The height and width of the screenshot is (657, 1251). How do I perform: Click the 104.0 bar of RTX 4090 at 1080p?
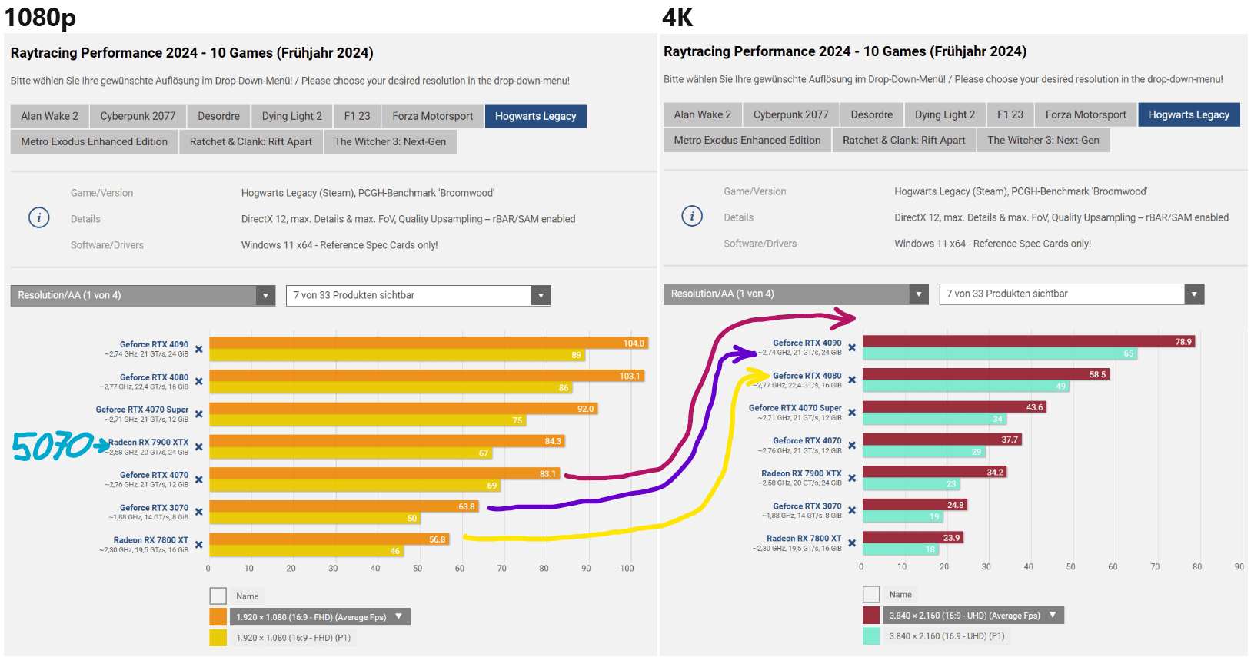429,343
